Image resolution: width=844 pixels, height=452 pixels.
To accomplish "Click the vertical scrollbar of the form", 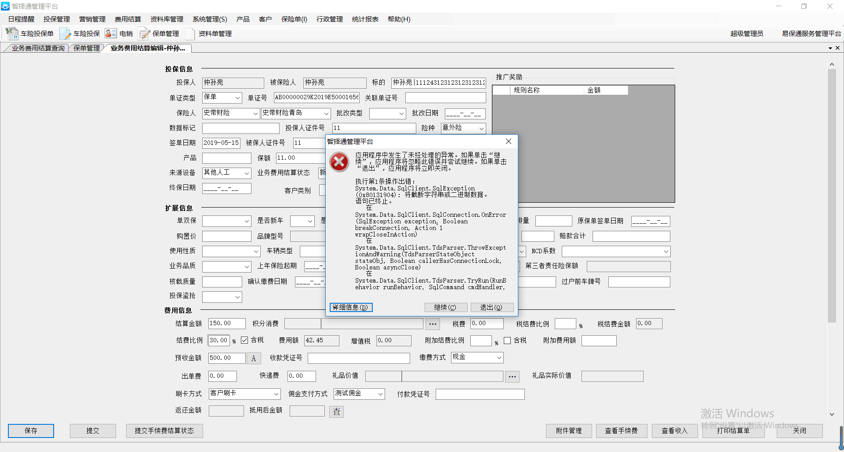I will coord(831,197).
